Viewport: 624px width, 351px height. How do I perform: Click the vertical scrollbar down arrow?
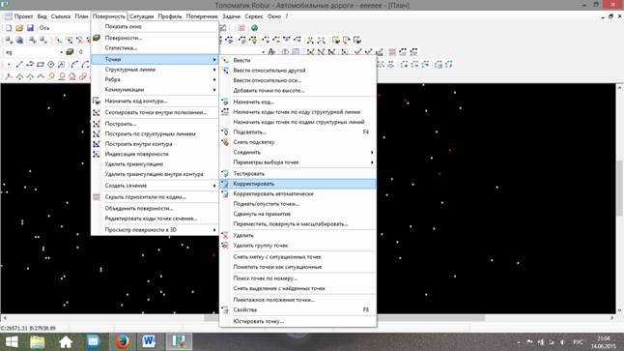click(x=619, y=310)
